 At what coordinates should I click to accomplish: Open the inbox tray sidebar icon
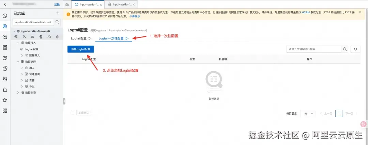[x=5, y=79]
